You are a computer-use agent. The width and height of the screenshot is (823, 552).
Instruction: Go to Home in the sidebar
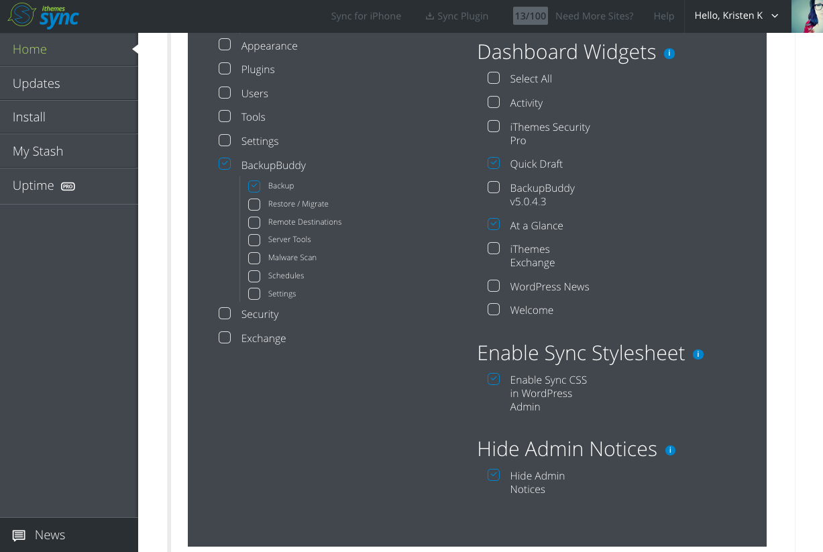(69, 49)
